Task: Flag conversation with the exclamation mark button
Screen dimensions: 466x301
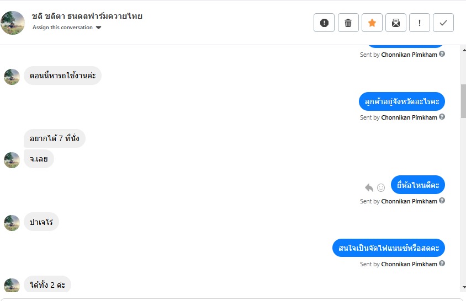Action: (x=420, y=23)
